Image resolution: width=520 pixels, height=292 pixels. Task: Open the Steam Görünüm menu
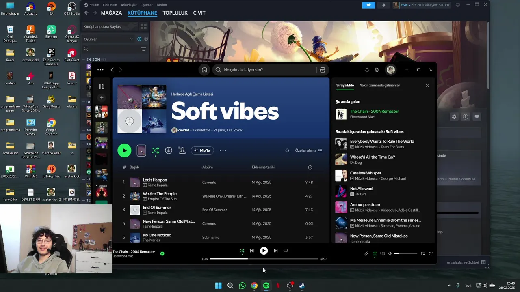110,5
